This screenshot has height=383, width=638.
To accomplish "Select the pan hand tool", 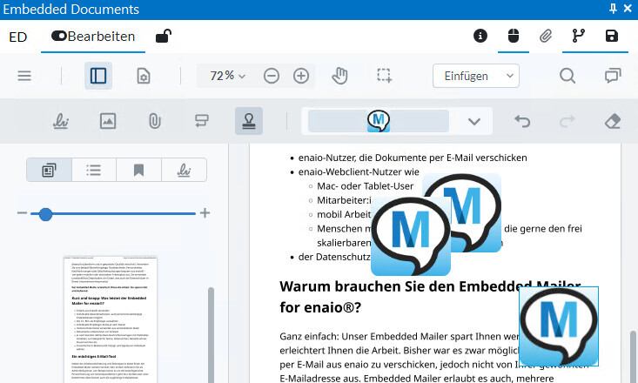I will pyautogui.click(x=341, y=76).
